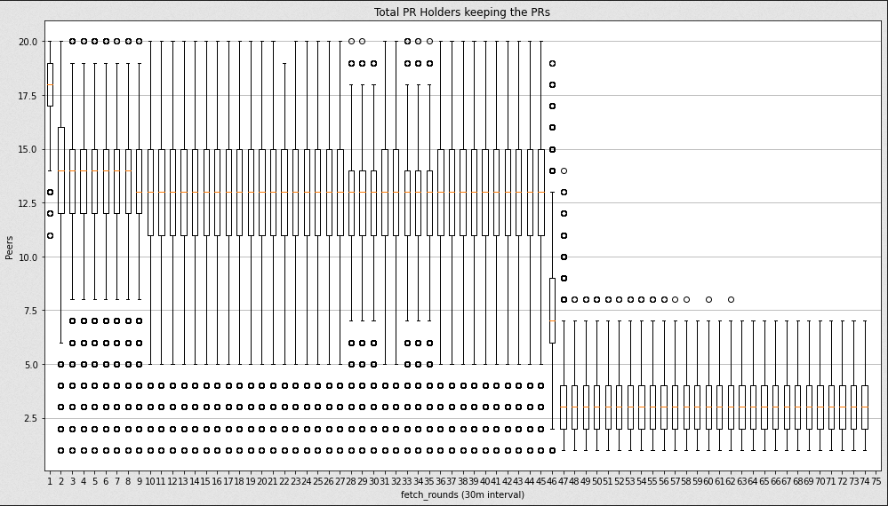
Task: Click the tall box of fetch round 2
Action: (x=61, y=170)
